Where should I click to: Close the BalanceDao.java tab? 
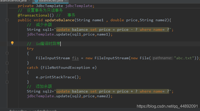click(66, 1)
